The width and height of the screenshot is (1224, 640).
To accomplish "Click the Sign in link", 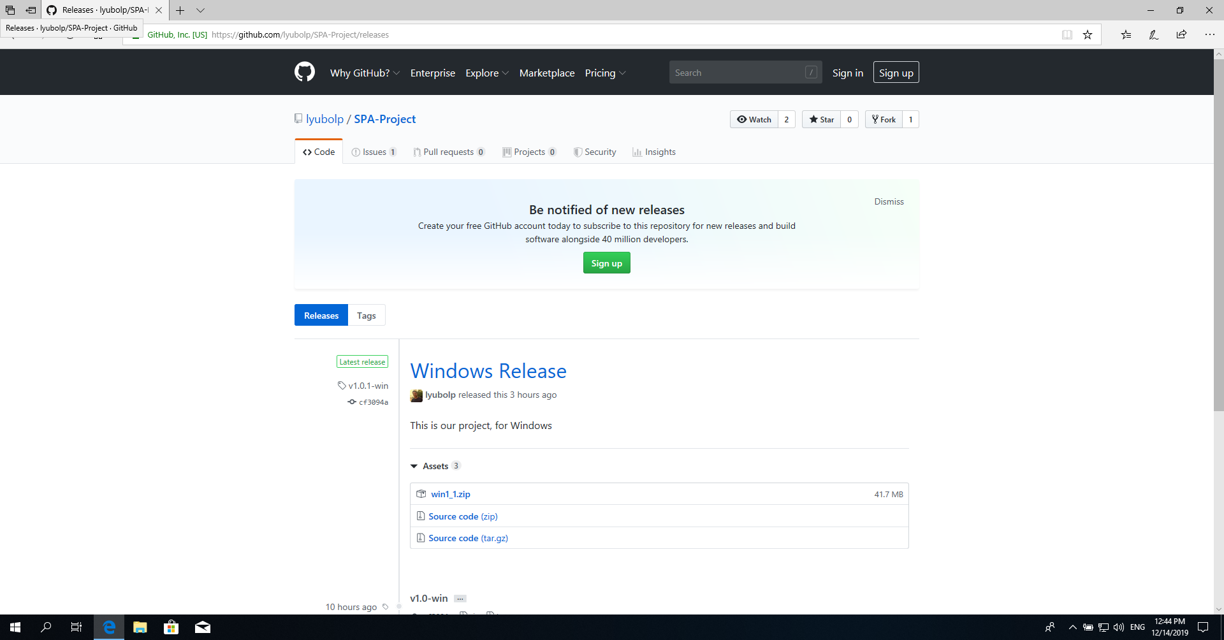I will [x=848, y=73].
